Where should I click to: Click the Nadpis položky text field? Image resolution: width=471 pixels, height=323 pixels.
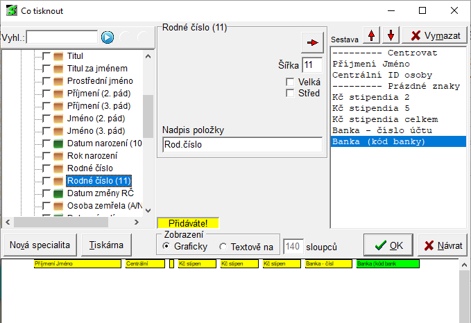pos(241,145)
